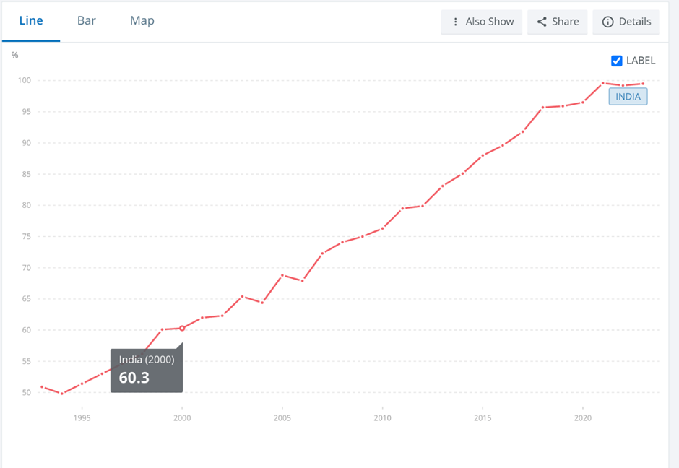The width and height of the screenshot is (679, 468).
Task: Switch to the Bar chart tab
Action: (87, 21)
